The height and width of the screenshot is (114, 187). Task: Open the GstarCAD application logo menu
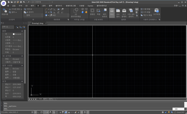click(4, 3)
